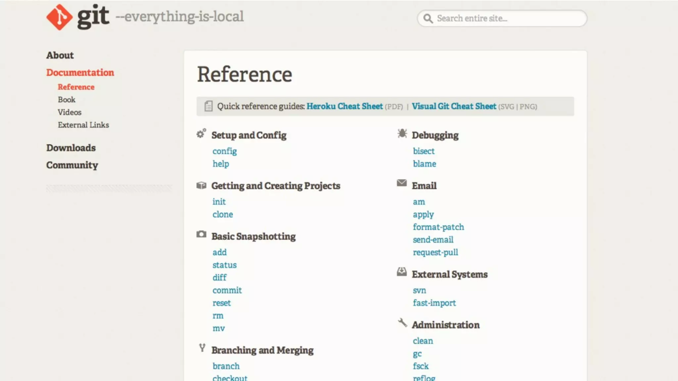The width and height of the screenshot is (678, 381).
Task: Click the camera icon by Basic Snapshotting
Action: click(x=201, y=234)
